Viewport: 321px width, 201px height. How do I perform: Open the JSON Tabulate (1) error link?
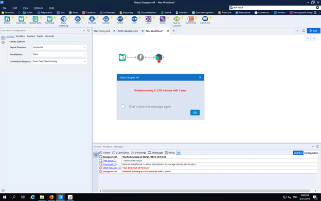pyautogui.click(x=112, y=168)
